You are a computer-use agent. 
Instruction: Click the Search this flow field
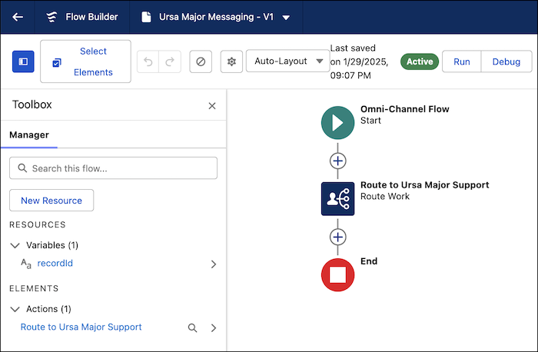coord(113,168)
